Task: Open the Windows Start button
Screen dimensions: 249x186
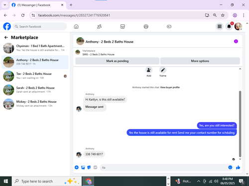Action: [x=6, y=181]
